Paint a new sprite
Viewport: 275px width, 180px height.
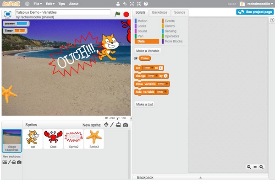click(x=112, y=125)
